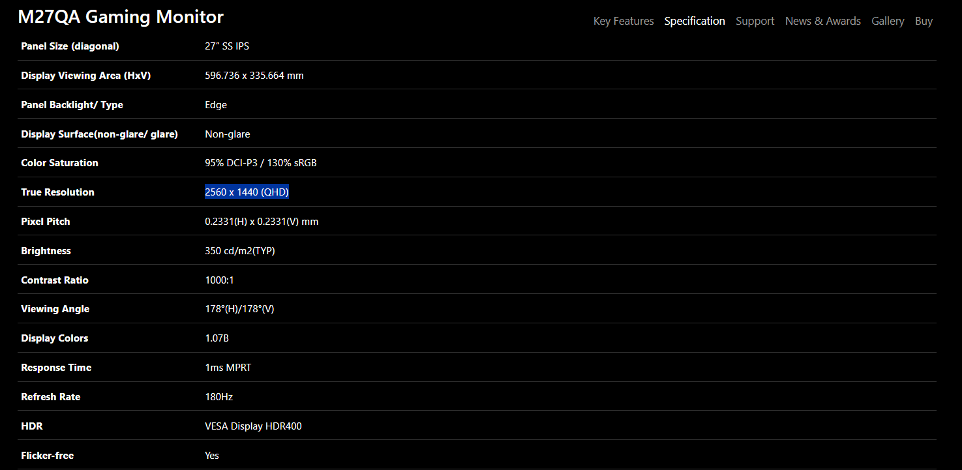This screenshot has width=962, height=470.
Task: Click the Panel Backlight/ Type label
Action: [72, 105]
